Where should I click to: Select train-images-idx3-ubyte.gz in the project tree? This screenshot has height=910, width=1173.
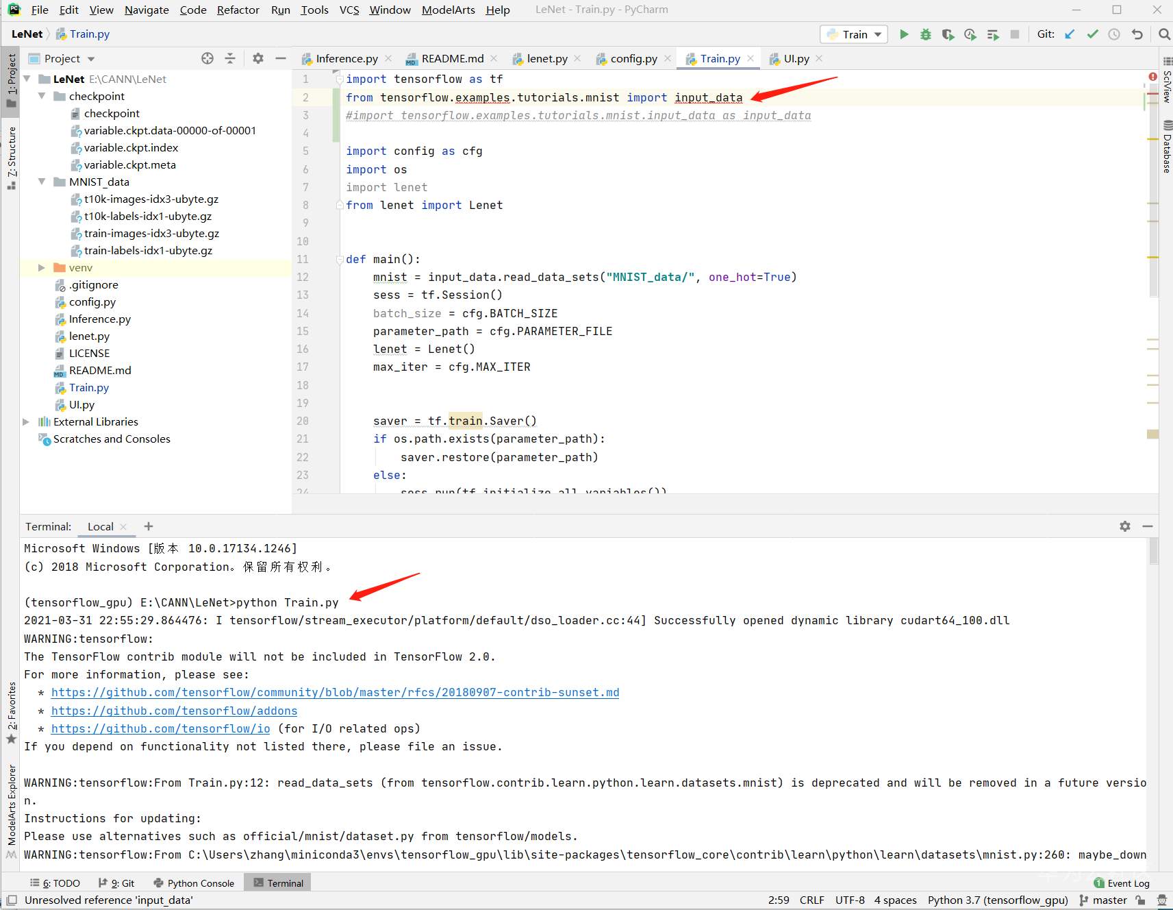[x=151, y=233]
